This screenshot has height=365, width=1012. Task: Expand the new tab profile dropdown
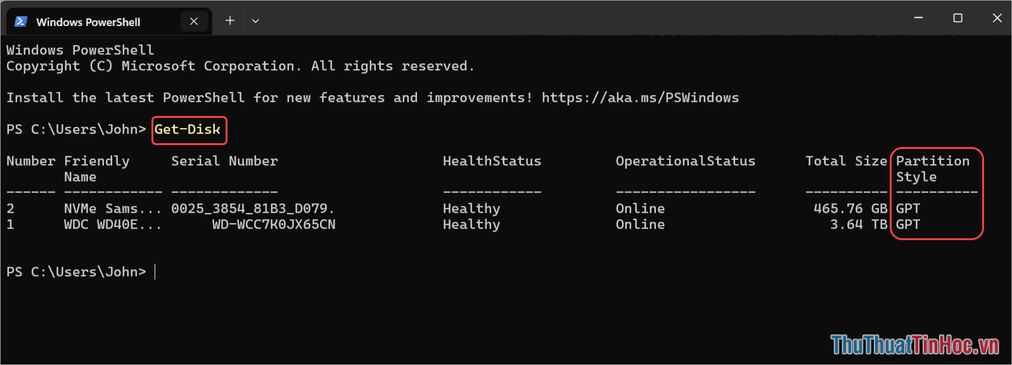click(255, 21)
